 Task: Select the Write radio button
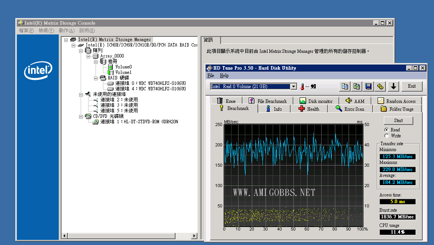(x=387, y=136)
